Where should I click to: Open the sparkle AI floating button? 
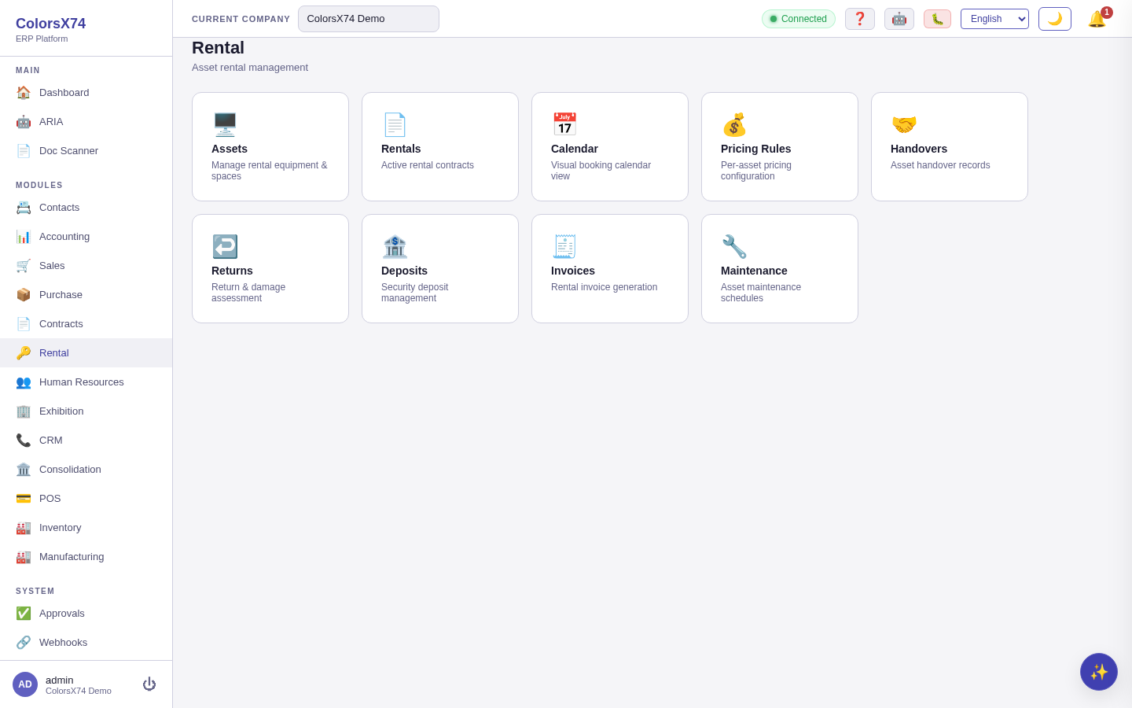pos(1099,672)
